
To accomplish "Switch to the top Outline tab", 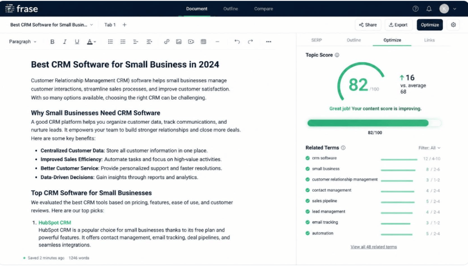I will 231,9.
